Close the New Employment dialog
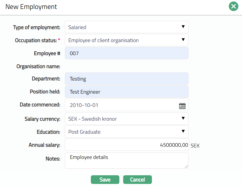 (x=233, y=6)
